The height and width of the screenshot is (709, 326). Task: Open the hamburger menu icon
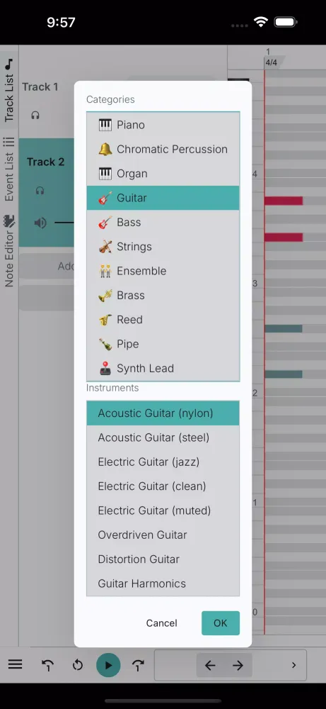coord(15,664)
